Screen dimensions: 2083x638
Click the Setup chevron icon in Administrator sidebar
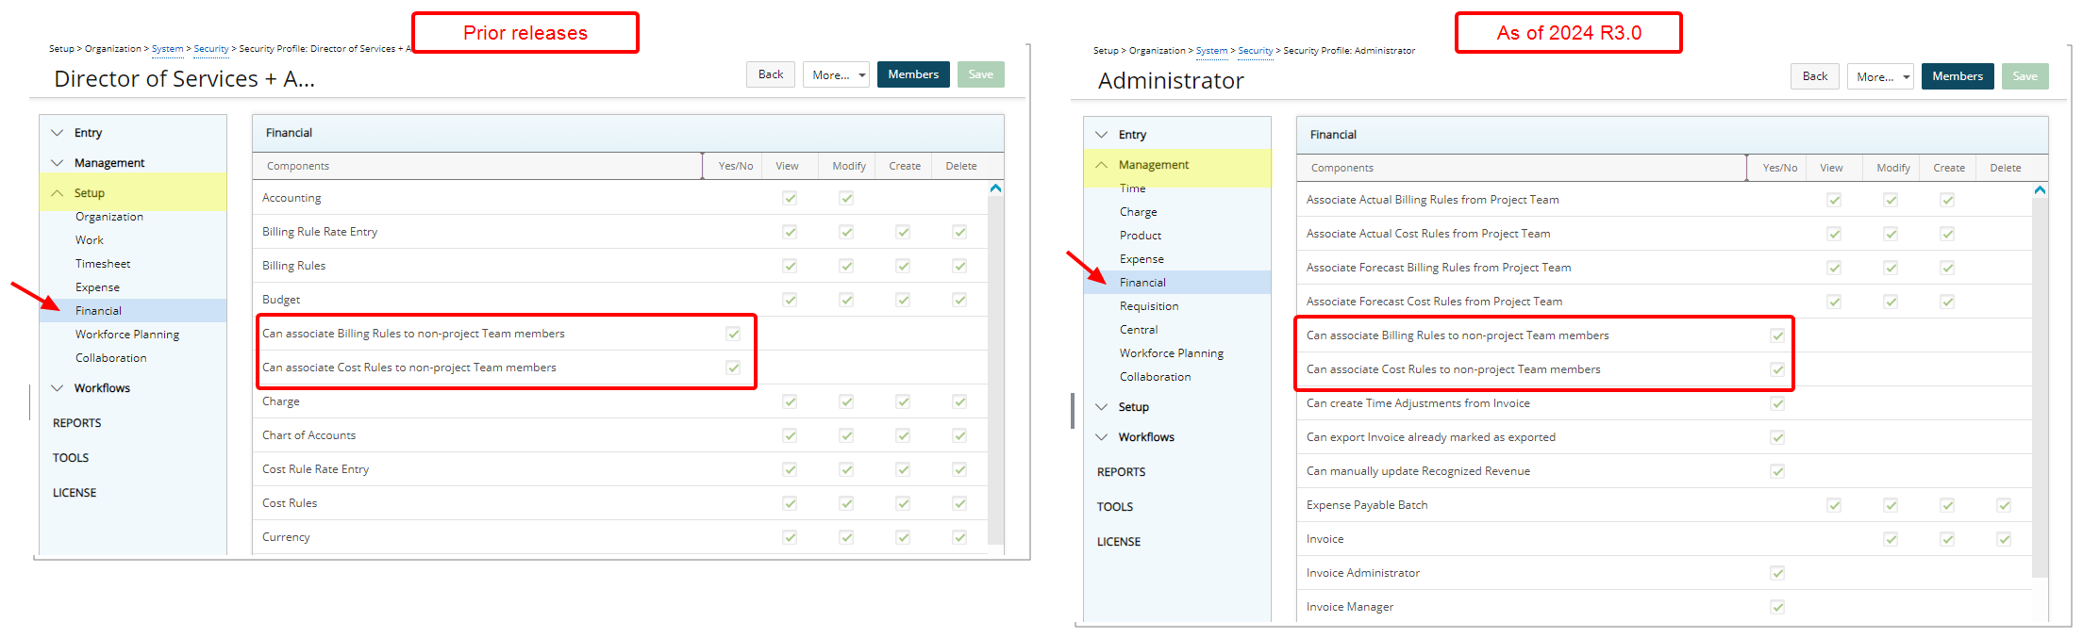tap(1102, 407)
